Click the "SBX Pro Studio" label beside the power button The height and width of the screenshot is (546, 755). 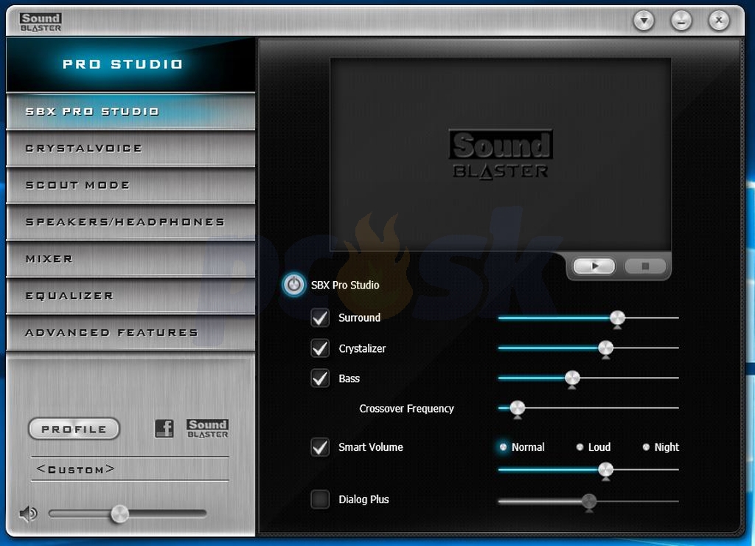pos(345,285)
